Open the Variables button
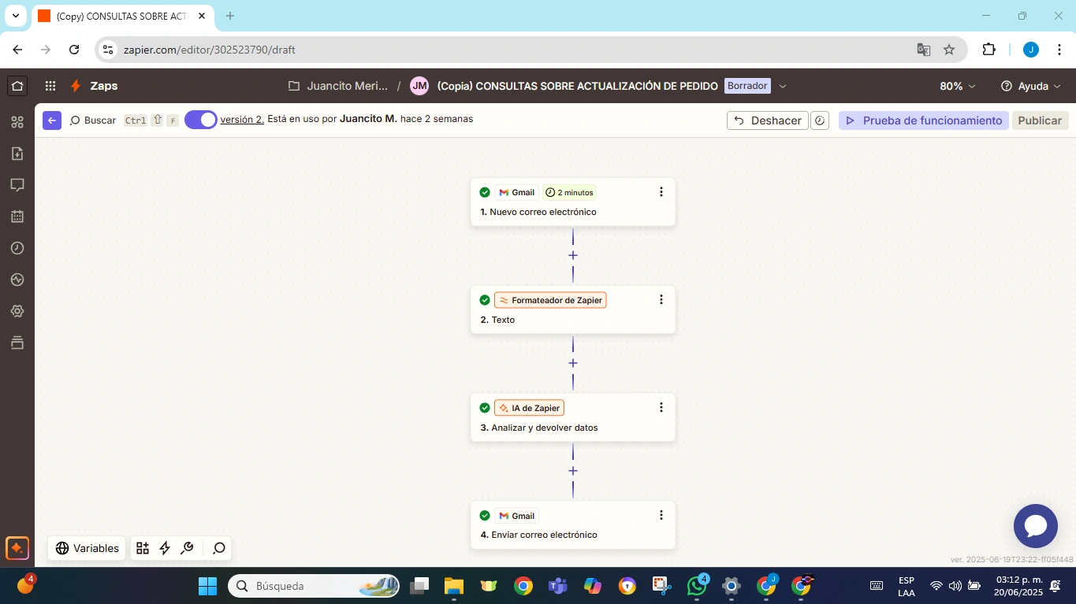This screenshot has width=1076, height=604. click(87, 548)
